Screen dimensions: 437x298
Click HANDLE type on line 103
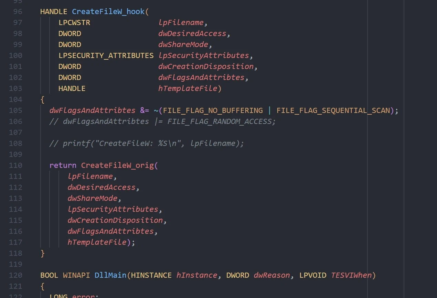(x=72, y=89)
